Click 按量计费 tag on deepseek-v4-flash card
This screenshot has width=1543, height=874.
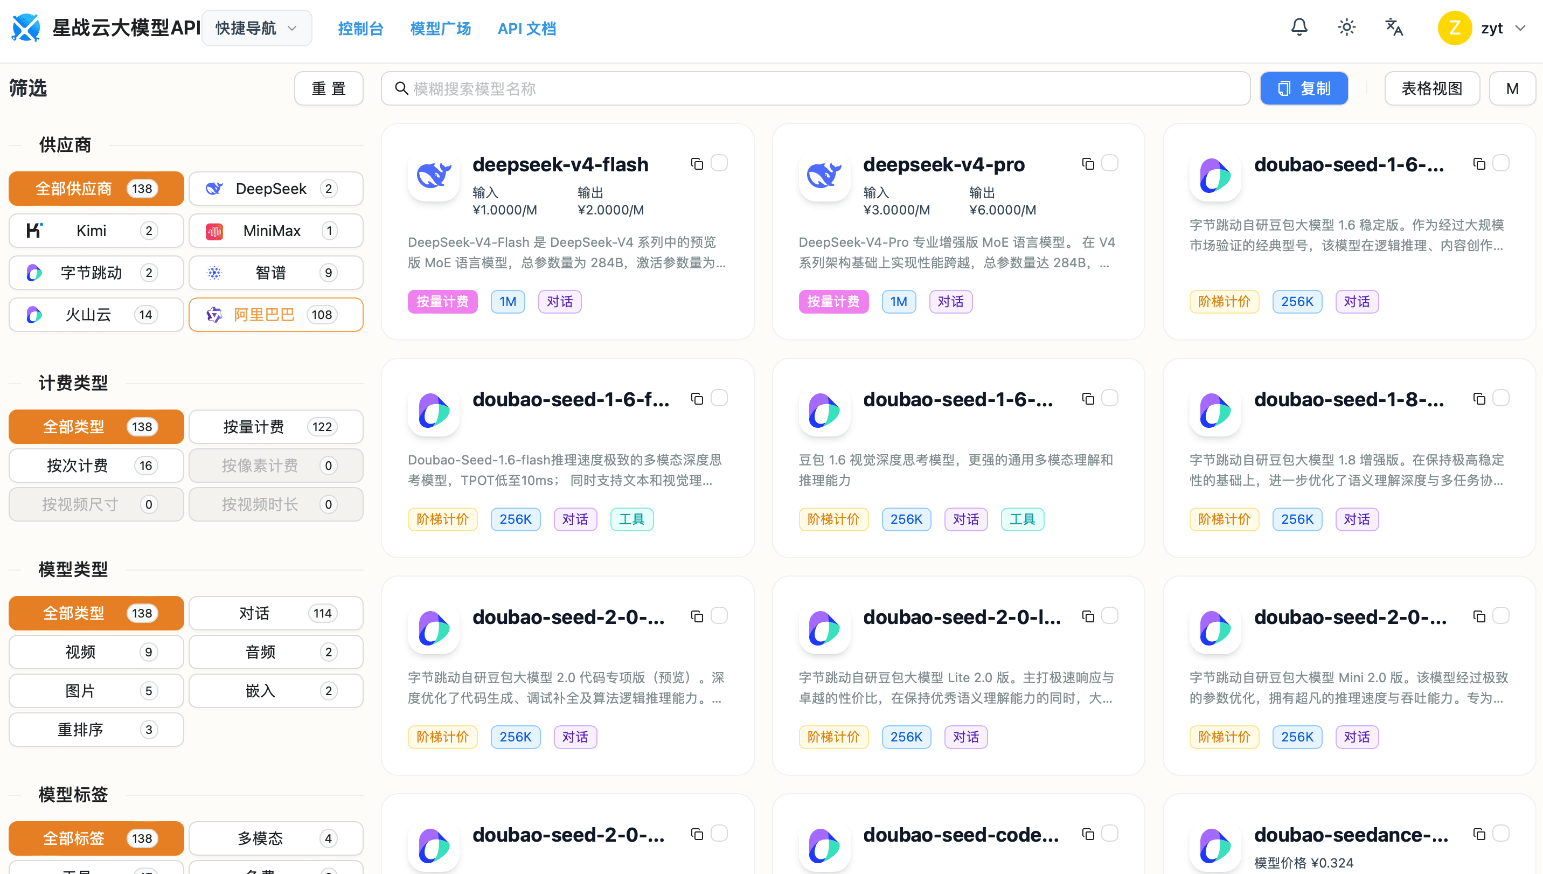442,301
